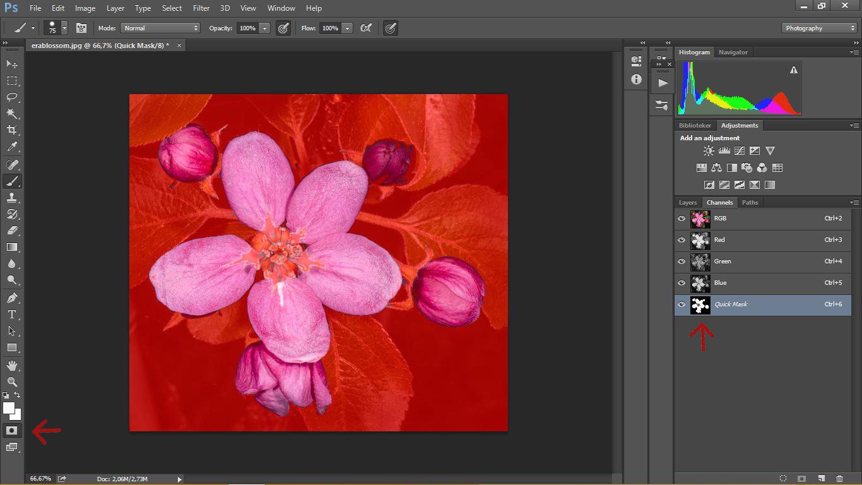The width and height of the screenshot is (862, 485).
Task: Open the Filter menu
Action: pos(201,8)
